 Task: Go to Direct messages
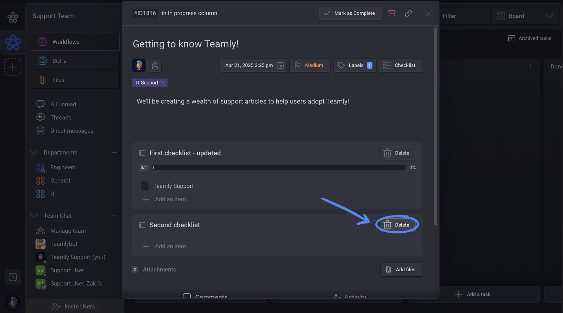tap(72, 131)
